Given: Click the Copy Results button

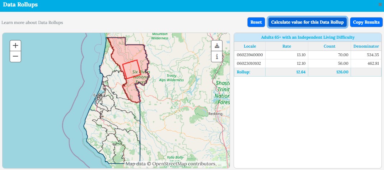Looking at the screenshot, I should pyautogui.click(x=366, y=22).
